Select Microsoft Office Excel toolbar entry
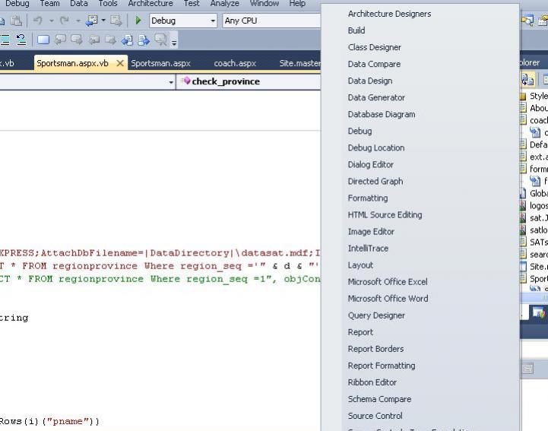Image resolution: width=548 pixels, height=431 pixels. coord(387,282)
